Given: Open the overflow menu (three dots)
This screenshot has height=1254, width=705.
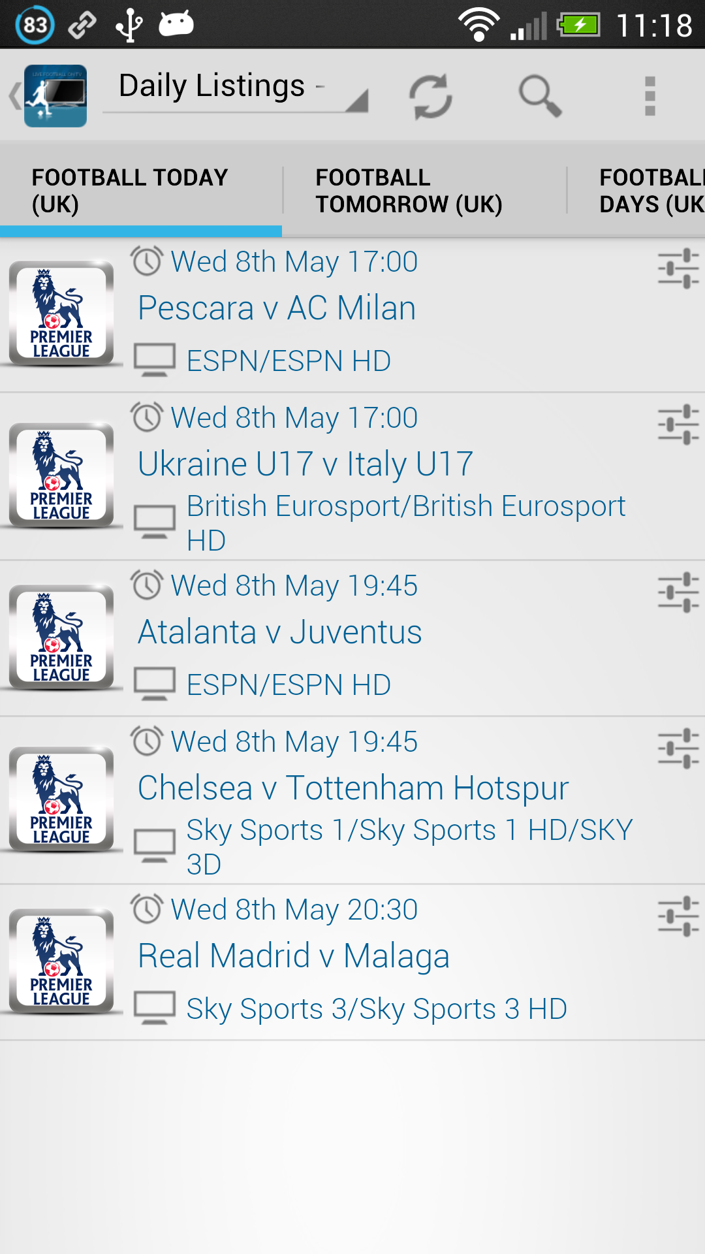Looking at the screenshot, I should coord(650,97).
